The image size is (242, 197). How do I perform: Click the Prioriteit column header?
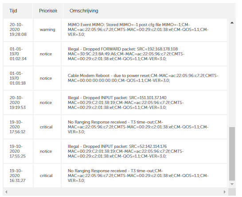[x=48, y=11]
